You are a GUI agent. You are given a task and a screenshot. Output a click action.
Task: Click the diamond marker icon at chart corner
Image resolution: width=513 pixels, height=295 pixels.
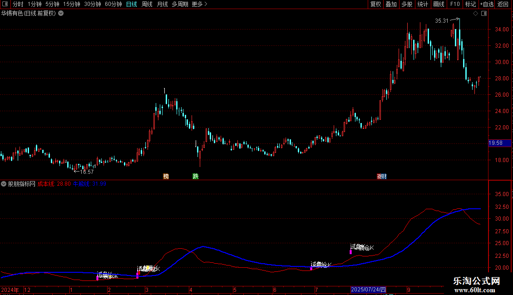click(476, 14)
